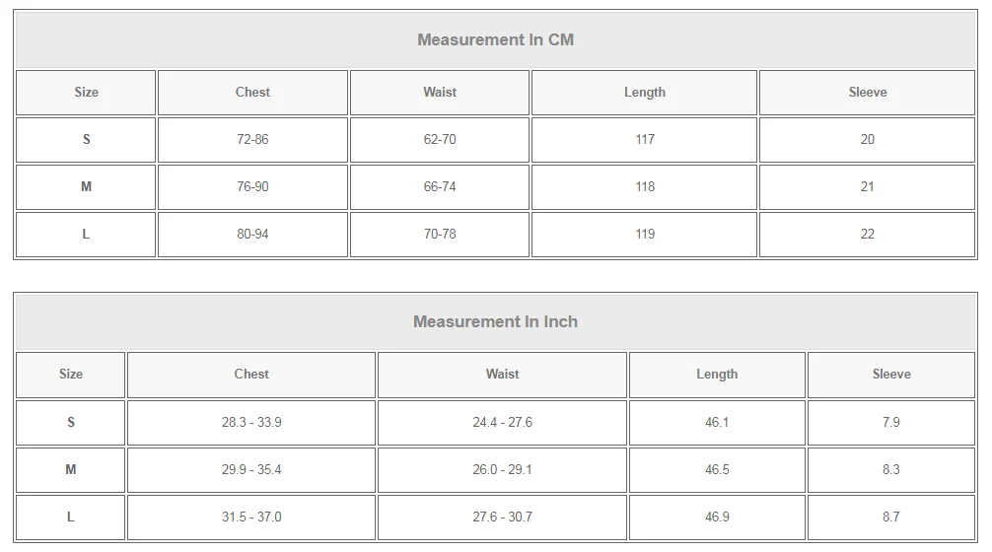The image size is (992, 552).
Task: Click the 'Measurement In Inch' table title
Action: 495,322
